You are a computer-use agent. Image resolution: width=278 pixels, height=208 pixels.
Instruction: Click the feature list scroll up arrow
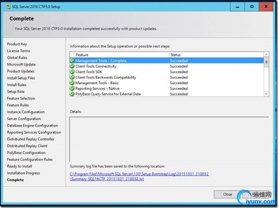click(266, 55)
